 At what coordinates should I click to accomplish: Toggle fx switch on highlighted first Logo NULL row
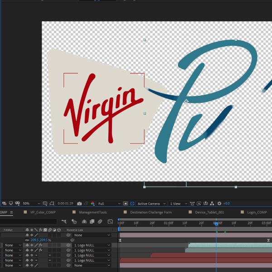(41, 245)
